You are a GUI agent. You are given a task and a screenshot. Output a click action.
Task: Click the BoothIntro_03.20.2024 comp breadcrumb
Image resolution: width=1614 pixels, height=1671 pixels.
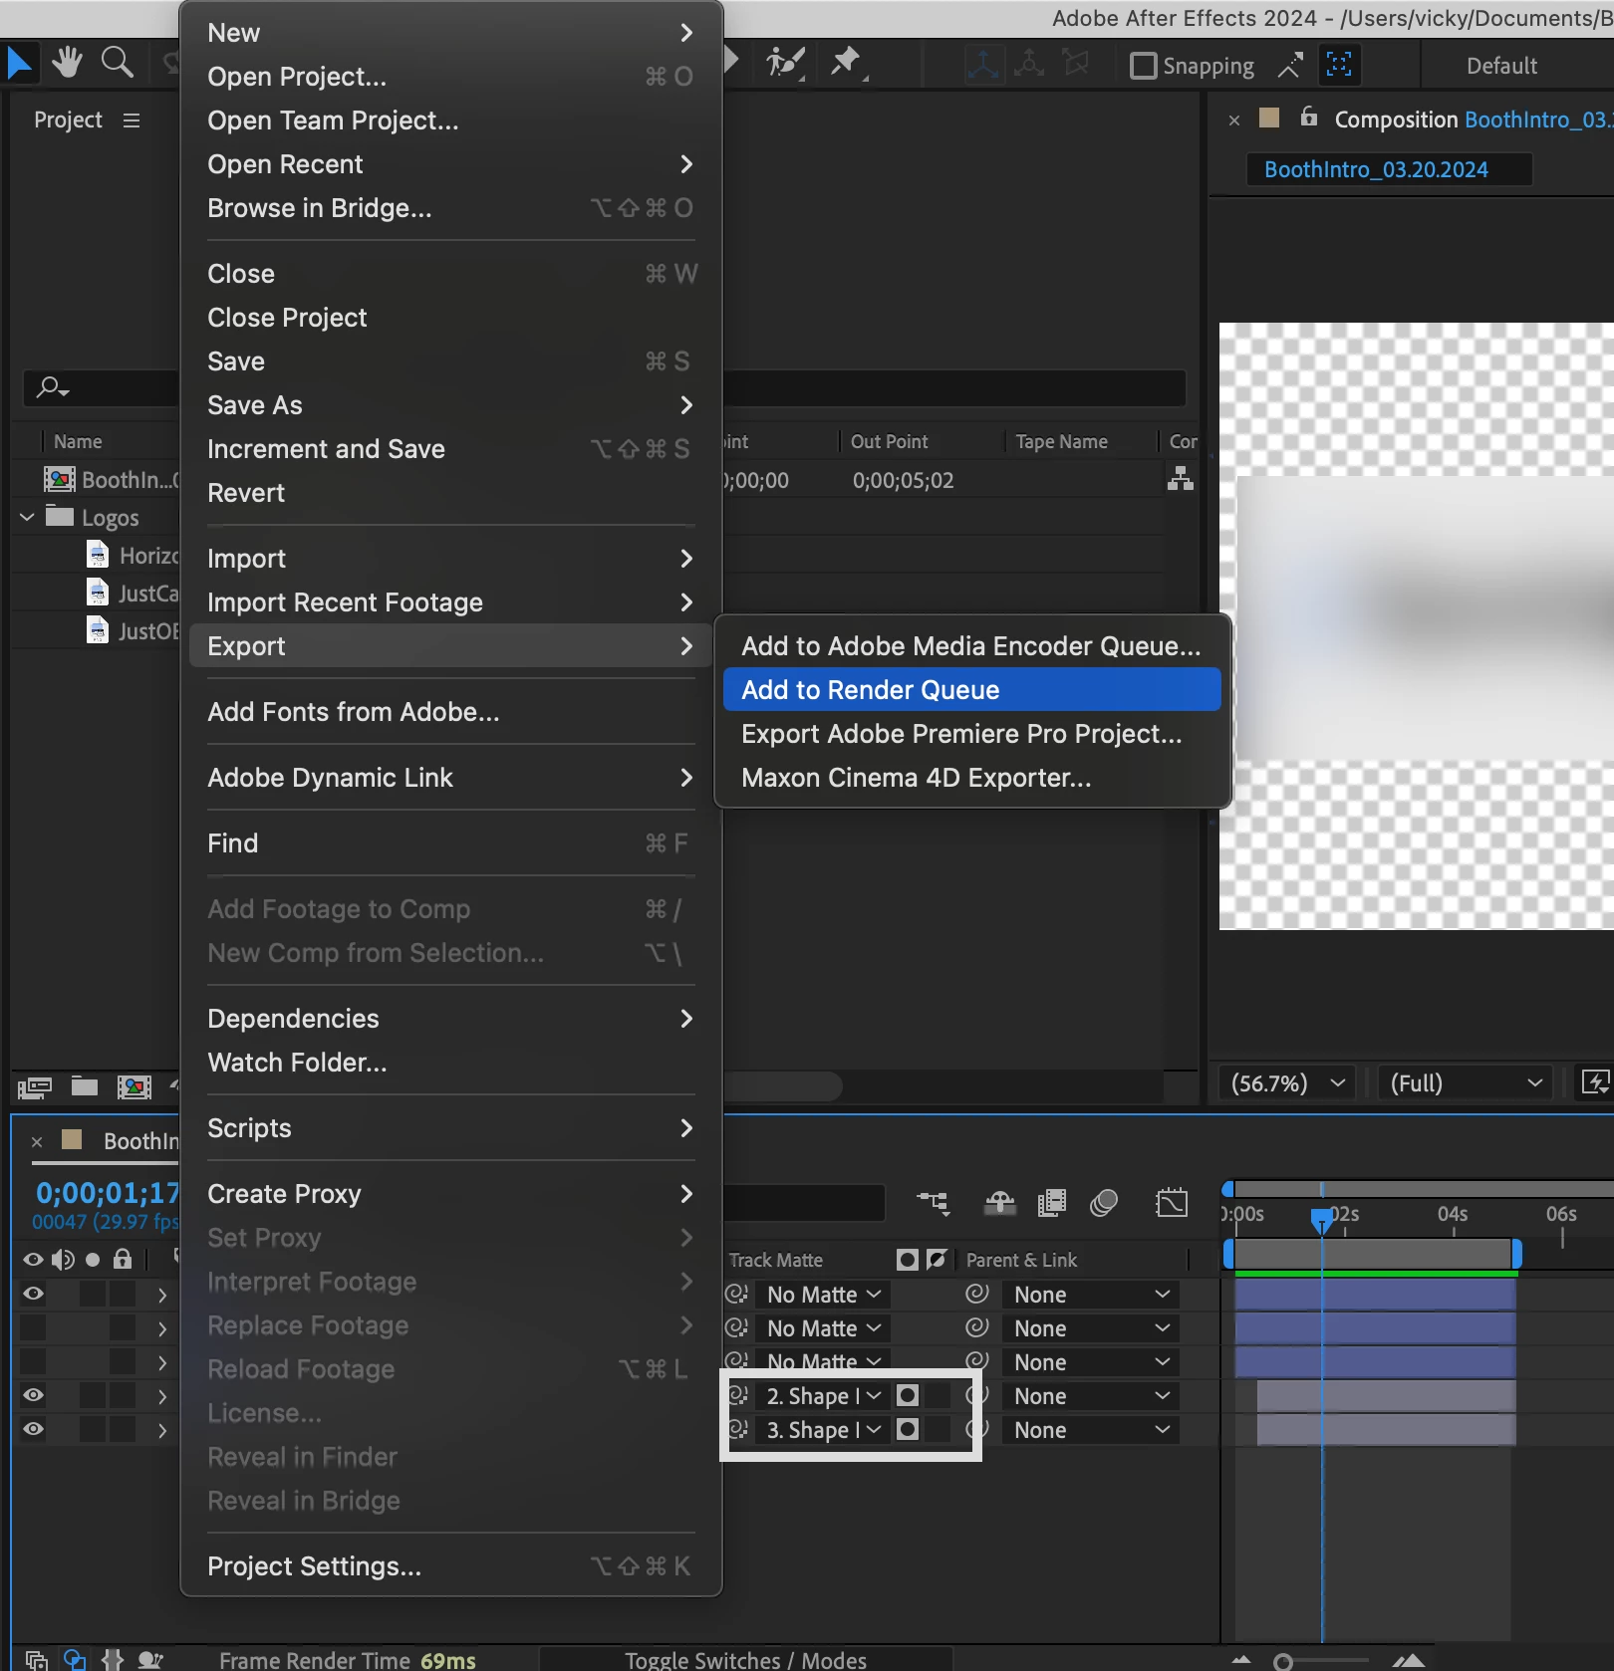pos(1389,169)
